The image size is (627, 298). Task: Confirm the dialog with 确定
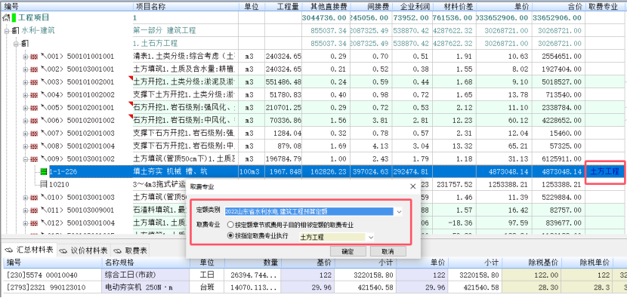(x=348, y=251)
